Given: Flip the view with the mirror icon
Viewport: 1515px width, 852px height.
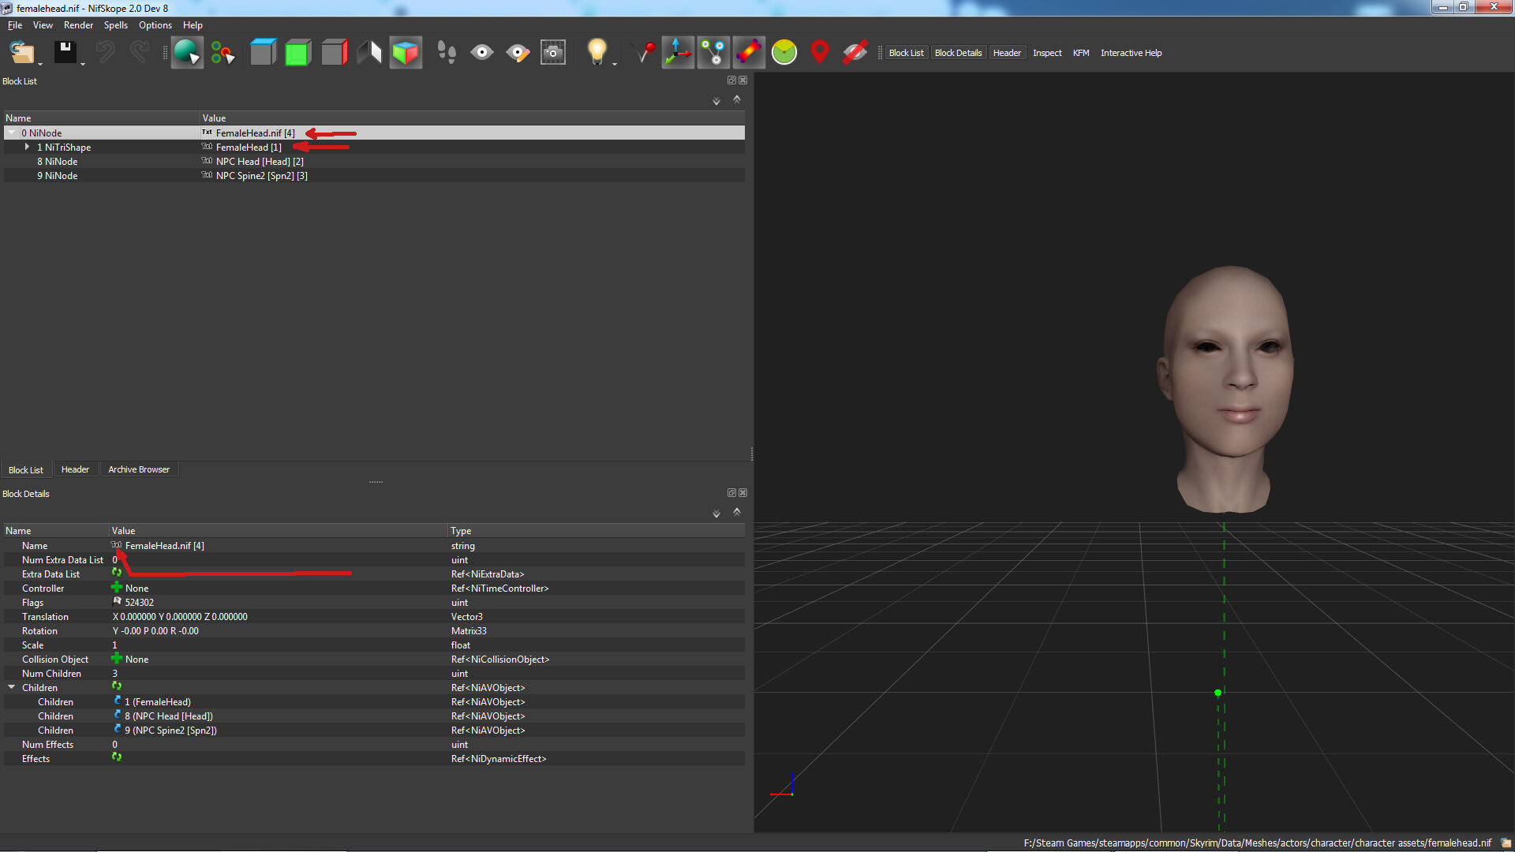Looking at the screenshot, I should [369, 53].
